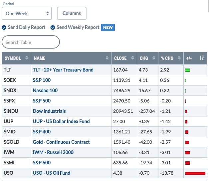This screenshot has width=209, height=182.
Task: Click the close value 27.00
Action: (x=119, y=121)
